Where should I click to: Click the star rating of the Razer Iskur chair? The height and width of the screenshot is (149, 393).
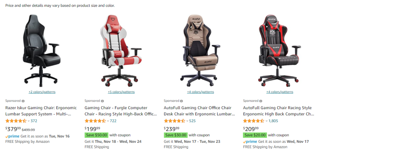16,121
